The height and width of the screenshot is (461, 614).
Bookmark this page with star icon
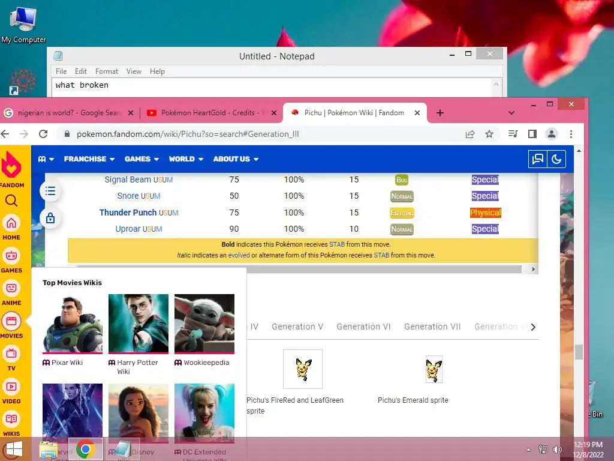point(489,134)
